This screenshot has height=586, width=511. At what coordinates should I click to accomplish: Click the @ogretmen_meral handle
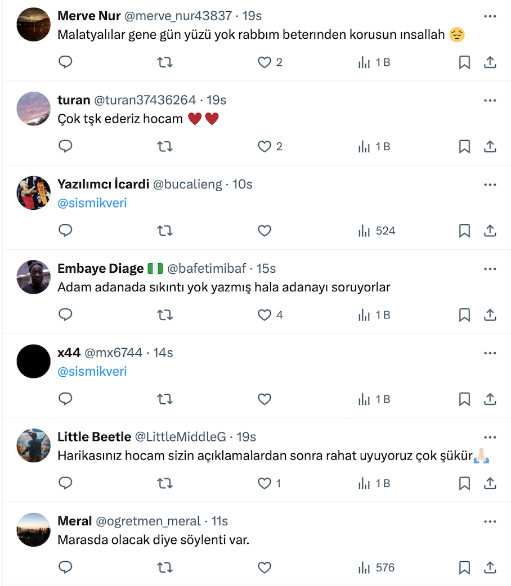click(x=149, y=521)
